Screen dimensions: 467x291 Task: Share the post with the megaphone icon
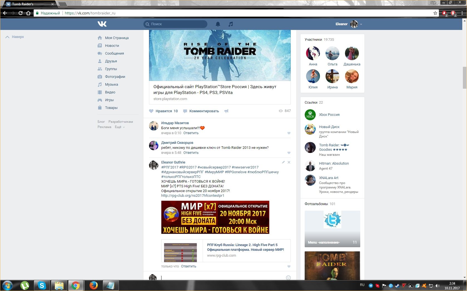pos(226,111)
